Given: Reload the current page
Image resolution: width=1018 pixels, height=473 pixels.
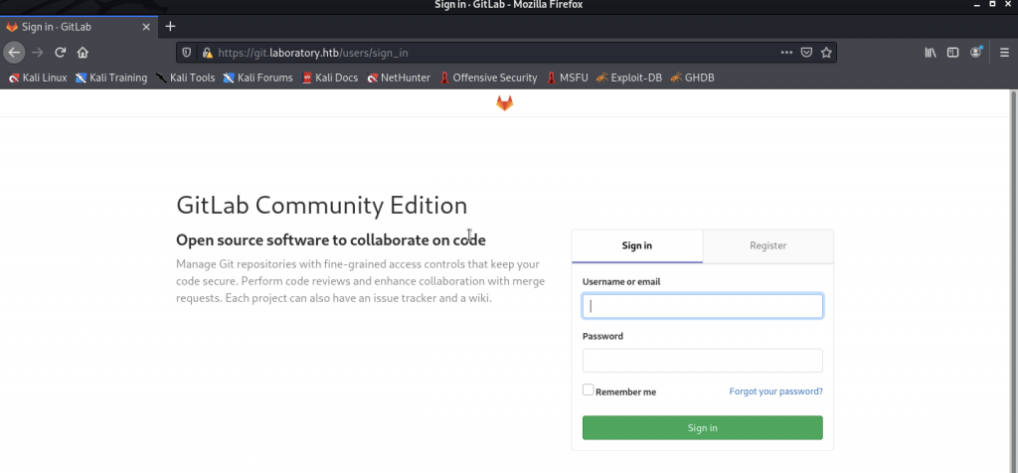Looking at the screenshot, I should tap(61, 53).
